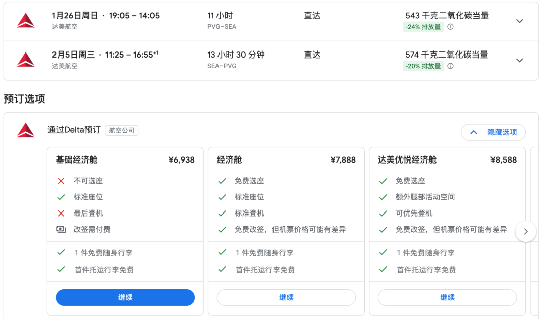Screen dimensions: 545x319
Task: Open emissions info icon beside -24% 排放量
Action: click(x=450, y=27)
